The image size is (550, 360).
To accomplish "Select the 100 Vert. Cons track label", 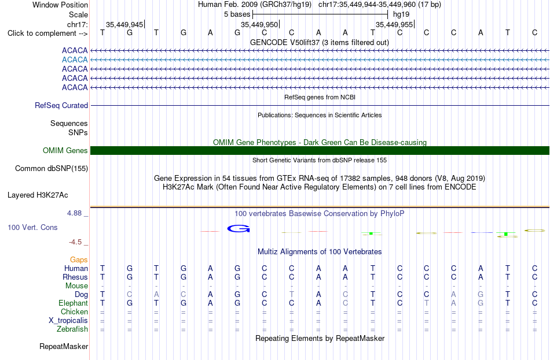I will (32, 228).
